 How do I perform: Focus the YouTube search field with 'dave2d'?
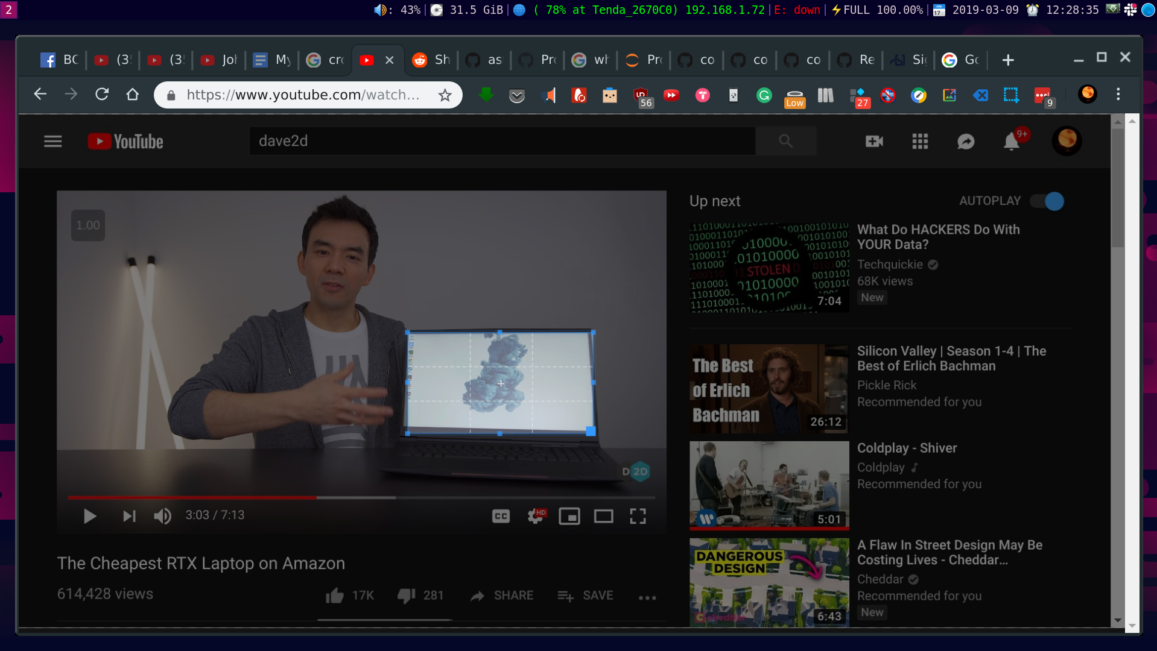click(502, 141)
